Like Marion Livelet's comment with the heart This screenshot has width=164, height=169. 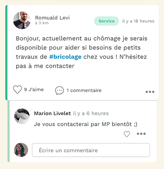tap(127, 134)
